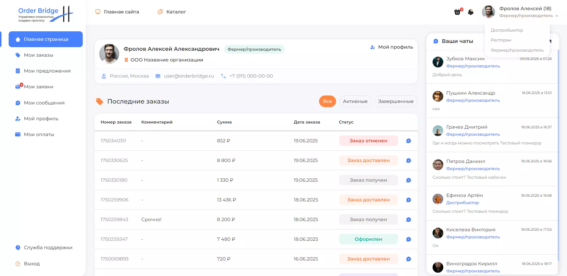Open Мои заявки sidebar item

[x=39, y=87]
